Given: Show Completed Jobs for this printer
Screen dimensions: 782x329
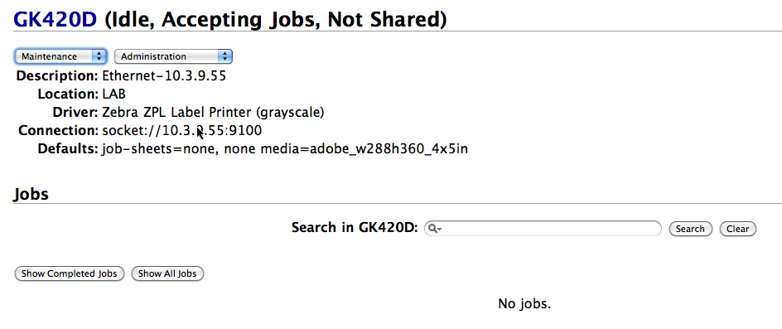Looking at the screenshot, I should tap(70, 273).
